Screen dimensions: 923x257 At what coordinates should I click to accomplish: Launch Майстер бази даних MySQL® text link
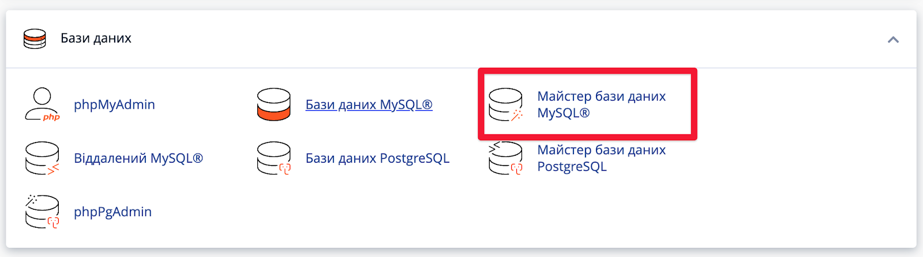pyautogui.click(x=601, y=105)
